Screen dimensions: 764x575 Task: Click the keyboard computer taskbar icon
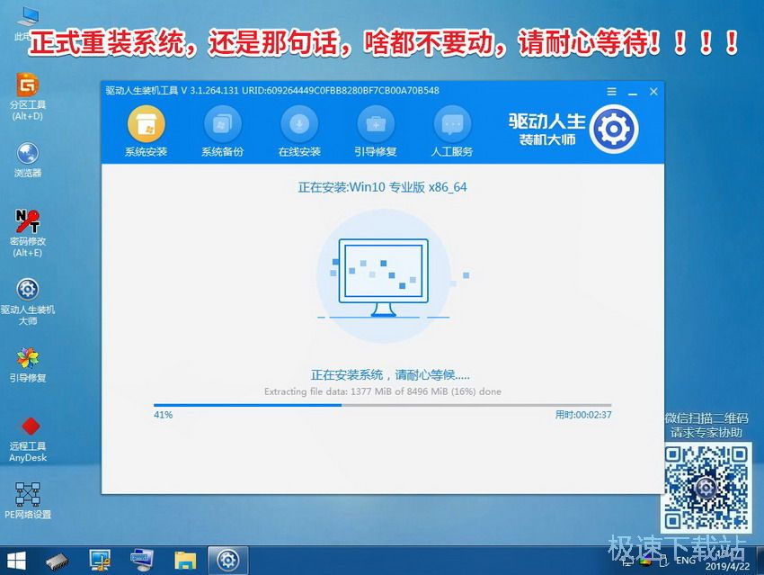click(142, 560)
